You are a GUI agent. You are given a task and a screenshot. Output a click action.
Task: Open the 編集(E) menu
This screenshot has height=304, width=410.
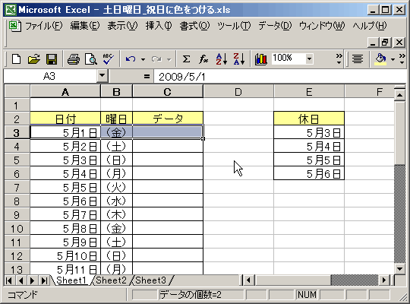(x=85, y=26)
